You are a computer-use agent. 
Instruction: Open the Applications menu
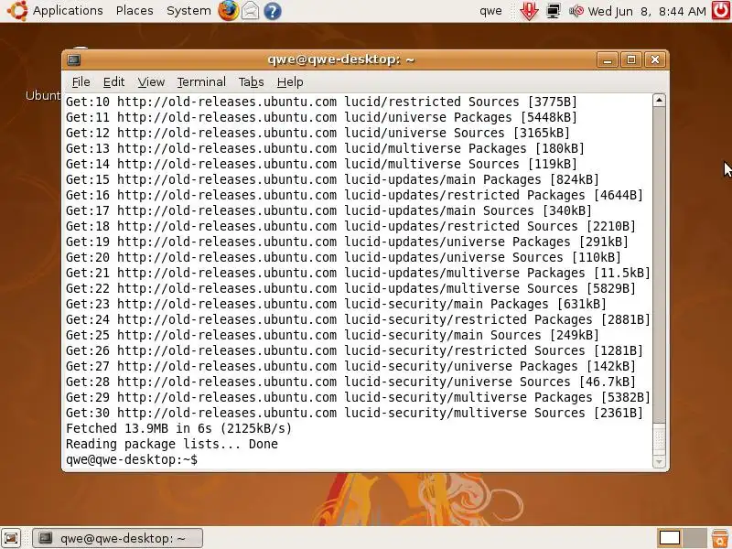click(x=68, y=10)
